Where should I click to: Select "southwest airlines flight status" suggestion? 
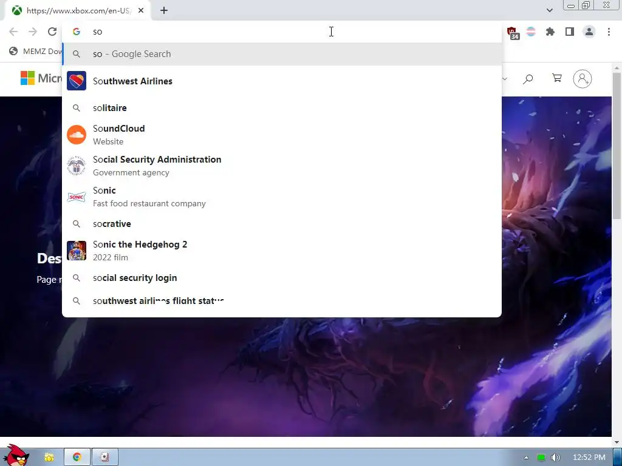click(x=282, y=301)
